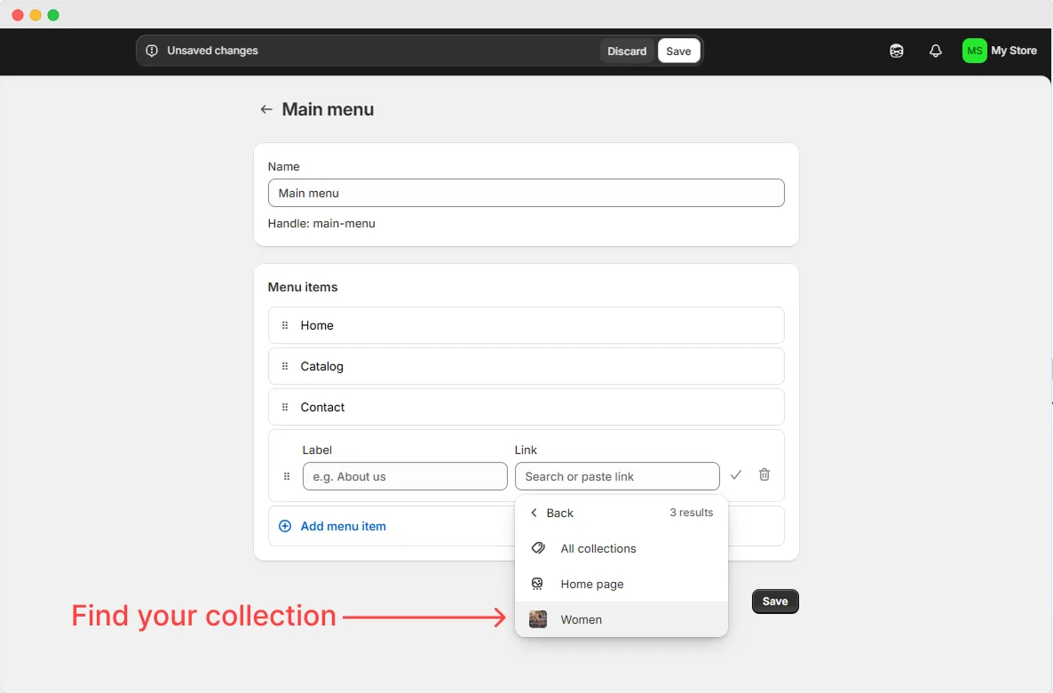Save changes with the top Save button

[x=678, y=51]
